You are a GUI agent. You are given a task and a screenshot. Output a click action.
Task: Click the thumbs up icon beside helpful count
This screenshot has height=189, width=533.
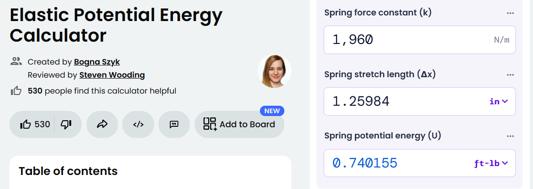pos(16,91)
